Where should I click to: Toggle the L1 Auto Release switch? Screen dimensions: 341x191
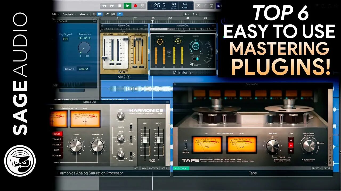(196, 59)
